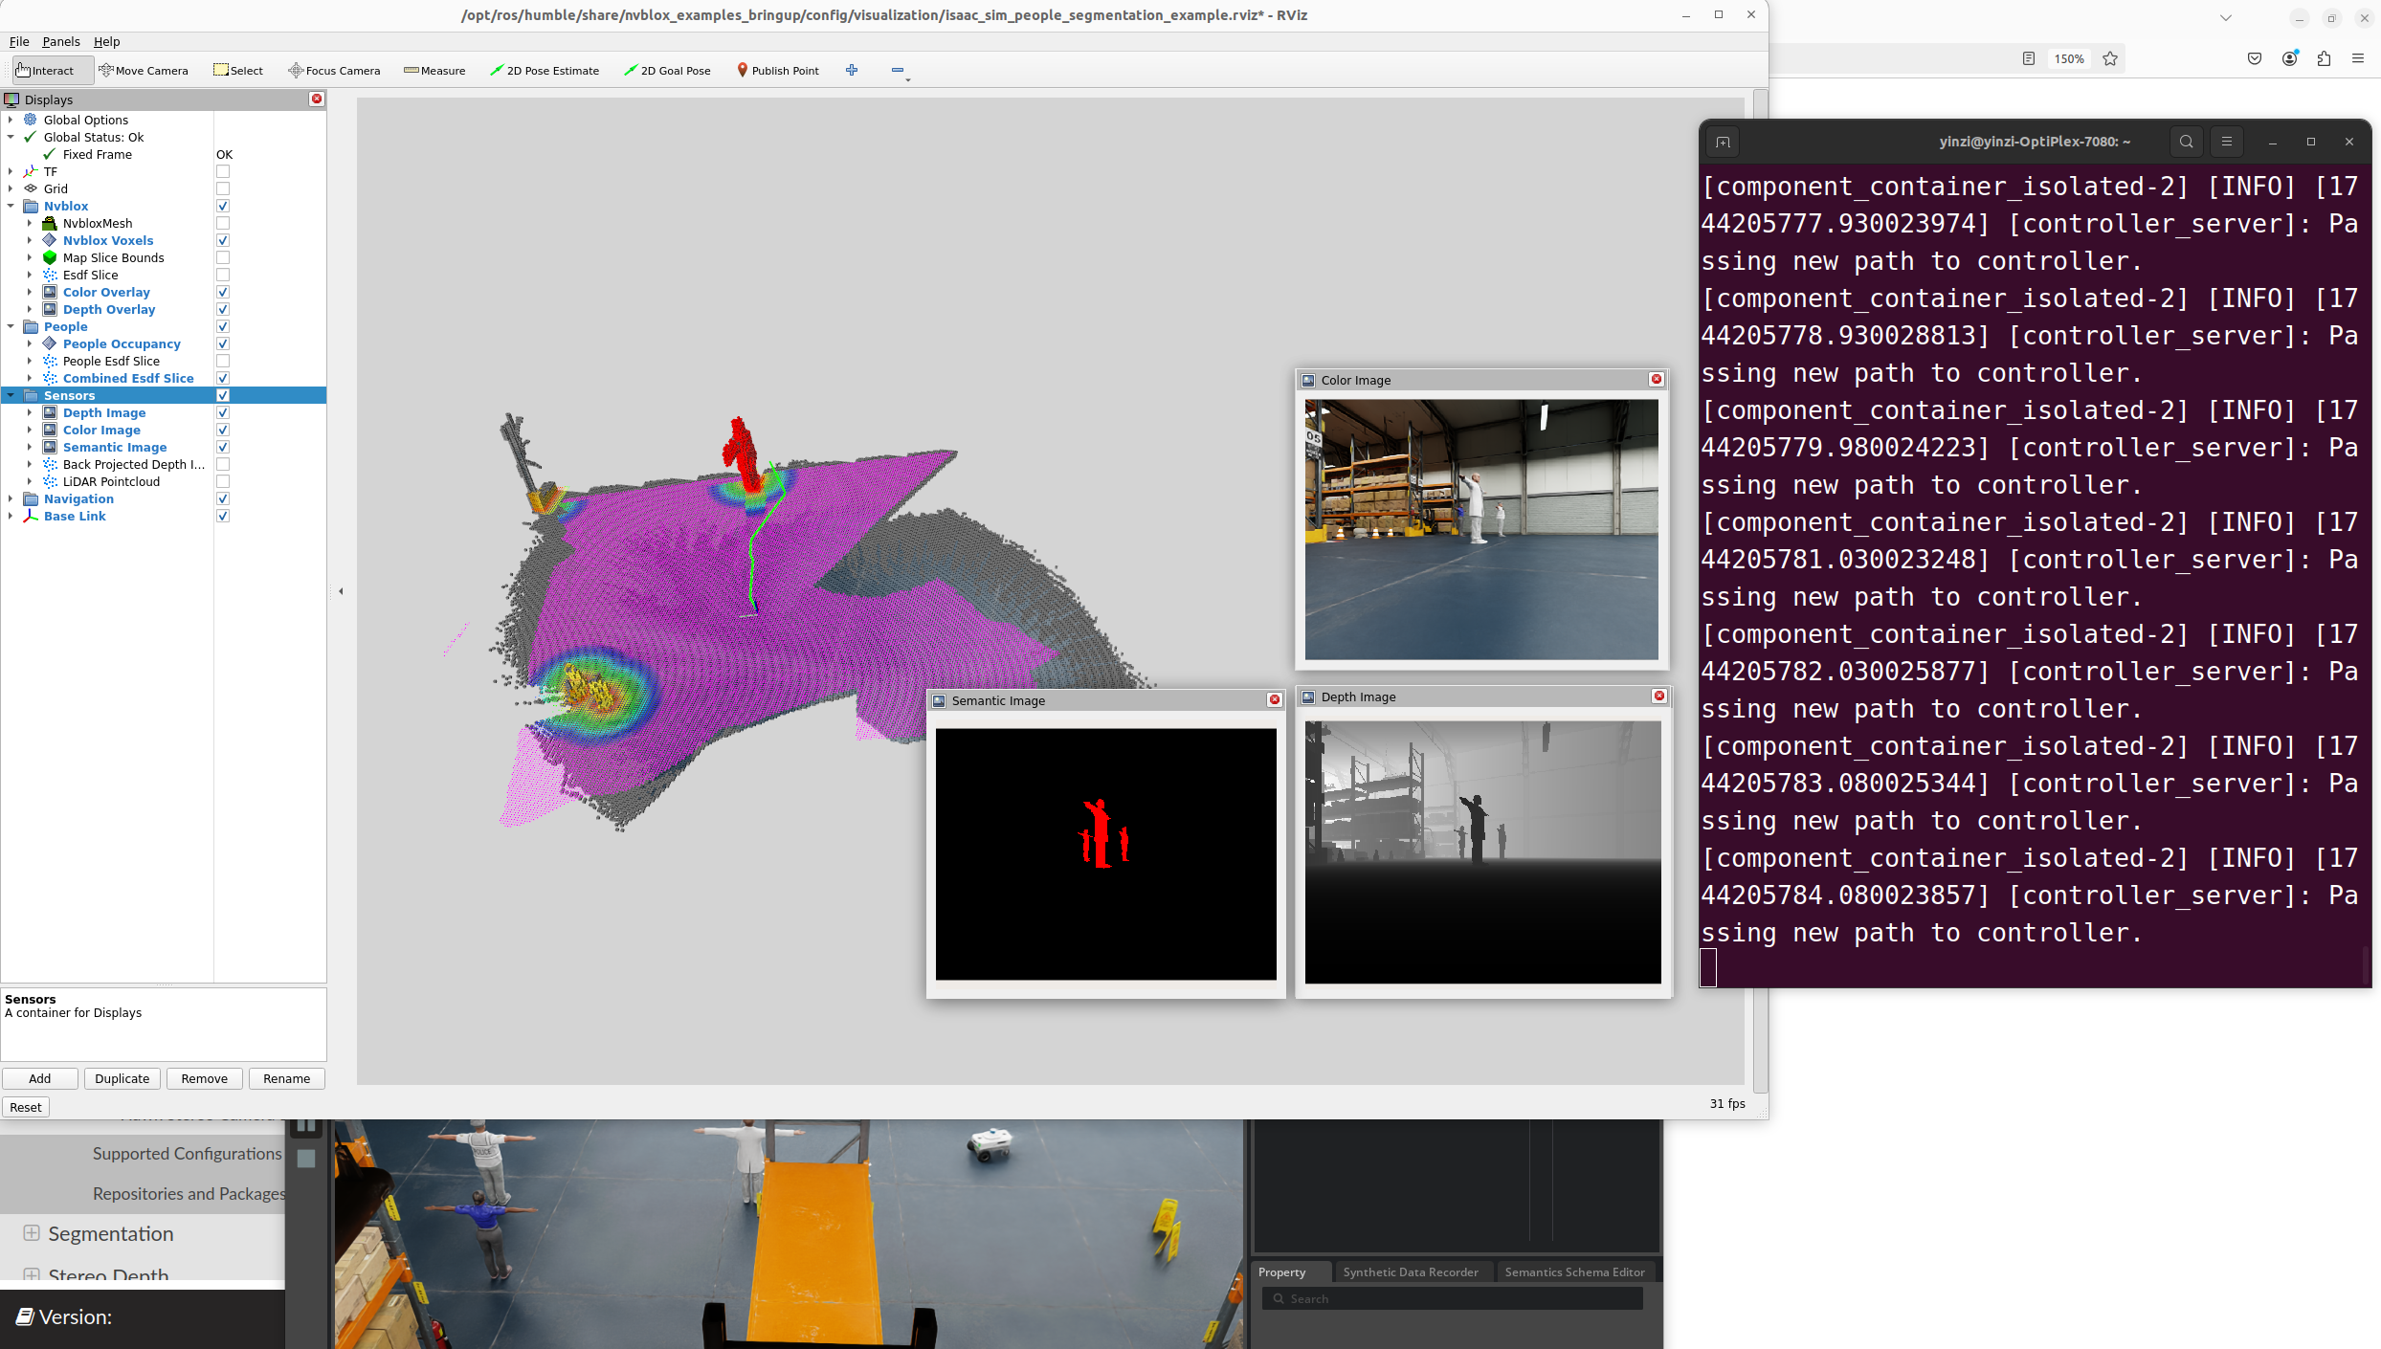
Task: Disable the Semantic Image checkbox
Action: point(223,448)
